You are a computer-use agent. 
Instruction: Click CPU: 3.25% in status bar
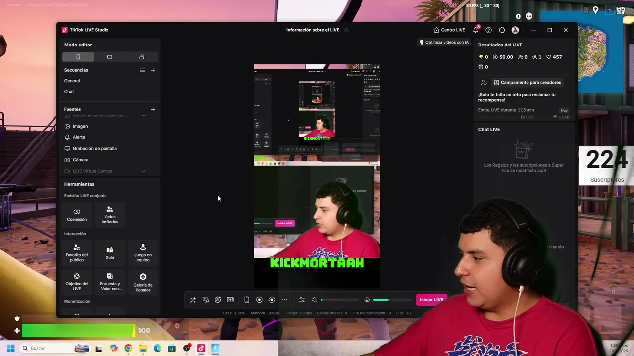pyautogui.click(x=234, y=313)
